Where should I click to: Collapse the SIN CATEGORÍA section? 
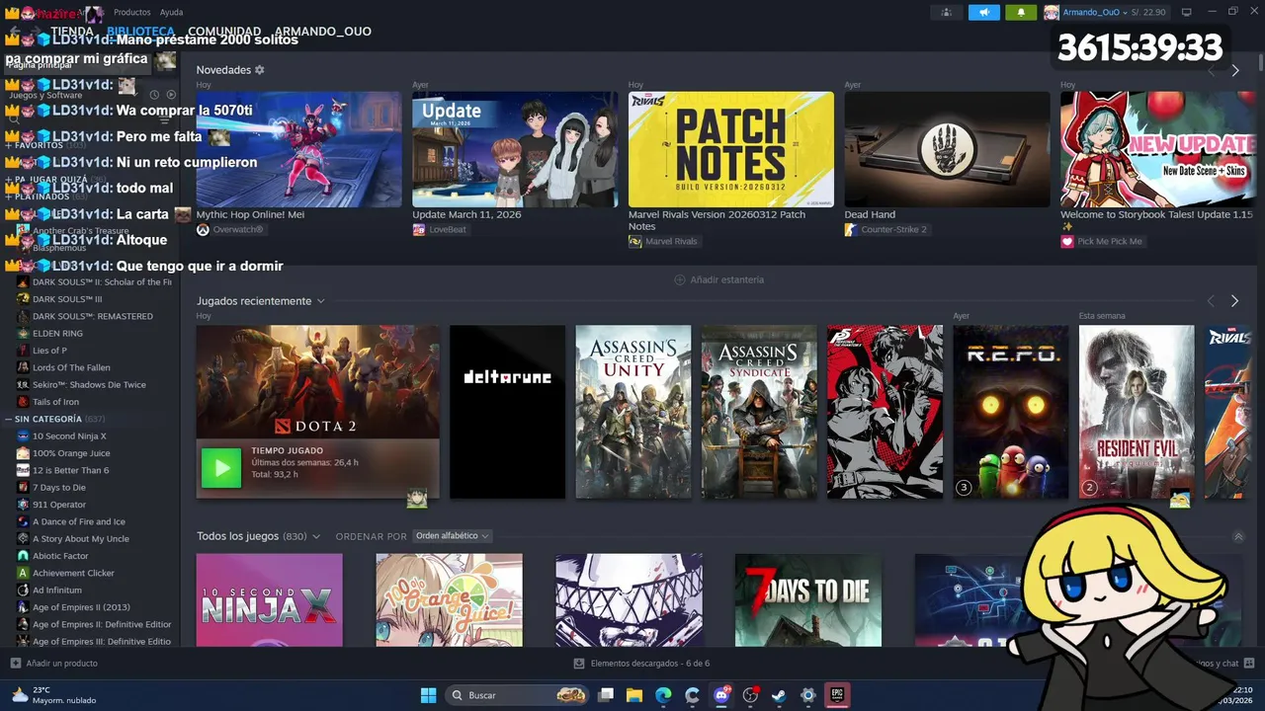[x=9, y=420]
